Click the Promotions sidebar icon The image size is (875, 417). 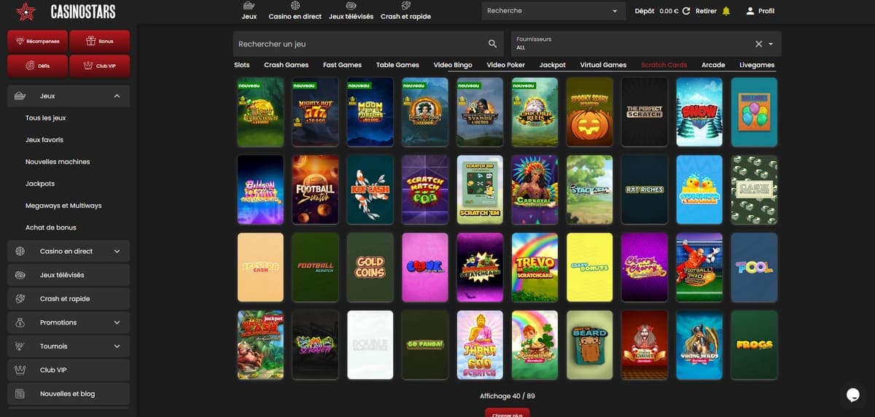[20, 322]
